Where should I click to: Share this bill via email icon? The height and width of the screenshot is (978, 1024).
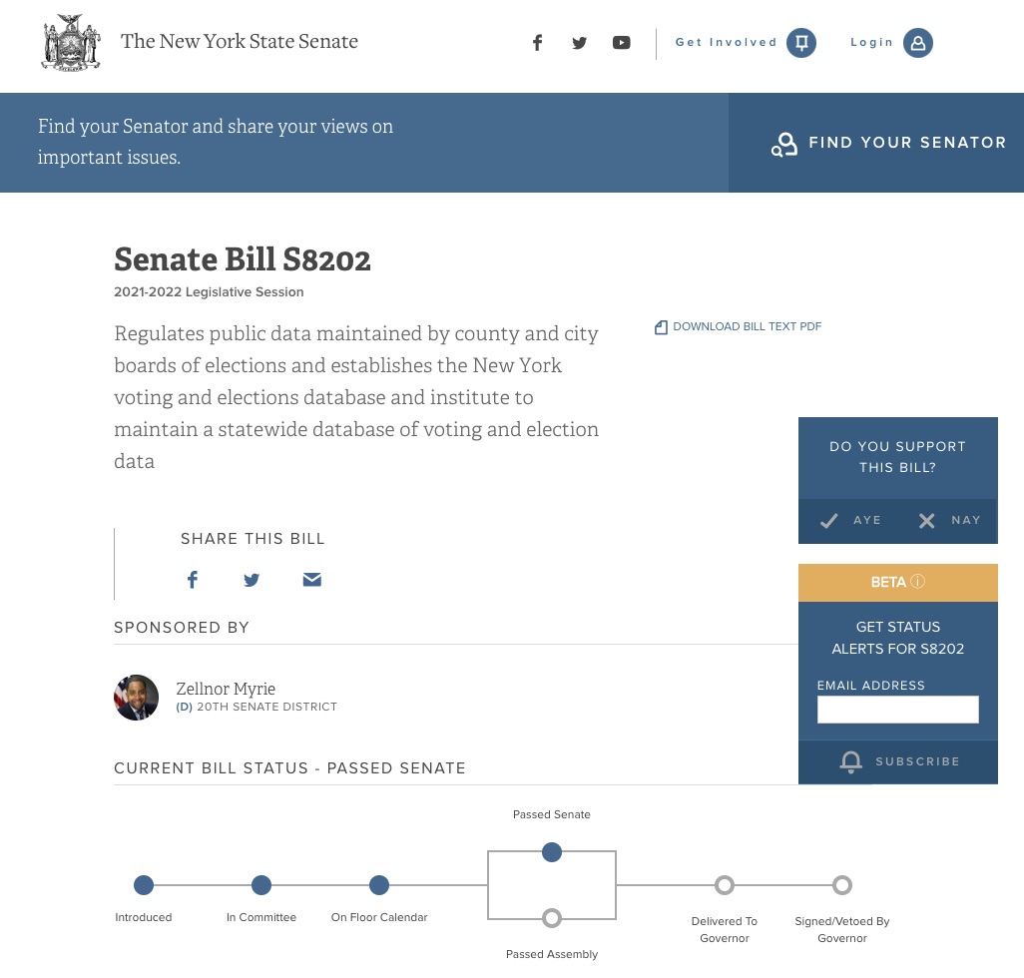(312, 580)
